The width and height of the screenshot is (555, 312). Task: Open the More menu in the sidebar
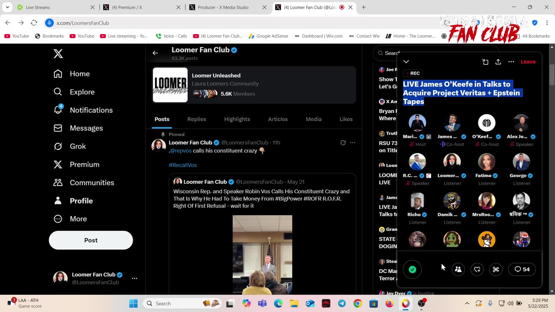[x=70, y=219]
